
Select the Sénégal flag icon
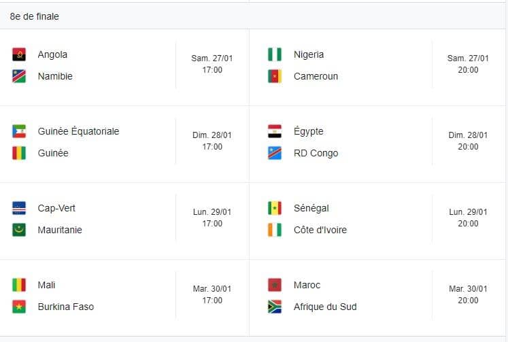pos(275,208)
